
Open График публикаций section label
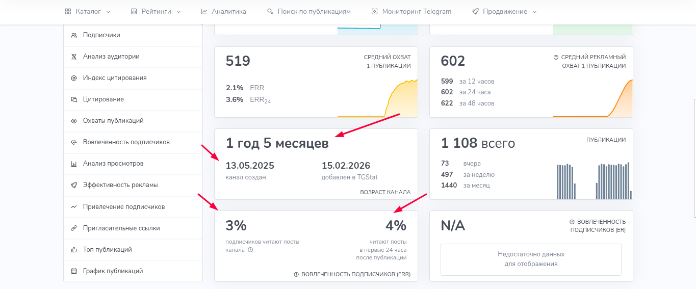click(x=113, y=271)
